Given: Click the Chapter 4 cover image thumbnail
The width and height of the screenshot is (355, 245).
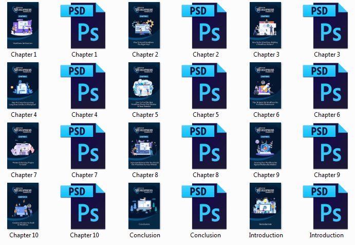Looking at the screenshot, I should click(x=23, y=85).
